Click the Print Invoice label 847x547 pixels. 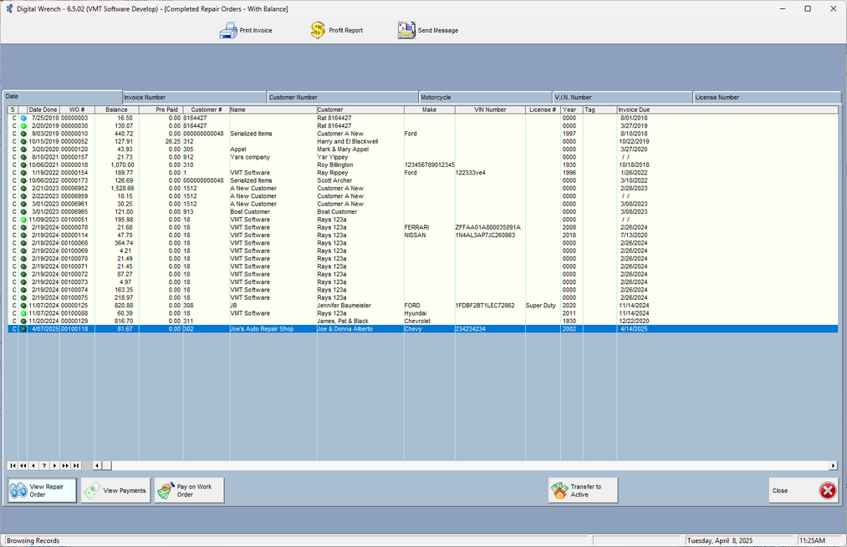click(x=256, y=30)
